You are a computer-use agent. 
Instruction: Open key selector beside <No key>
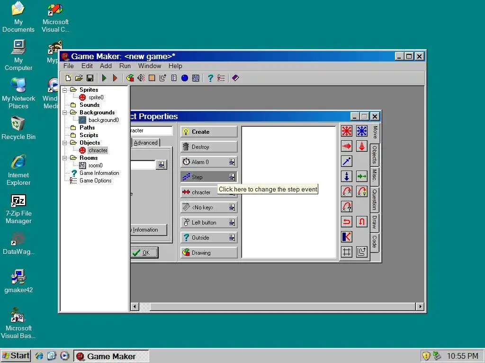coord(232,207)
